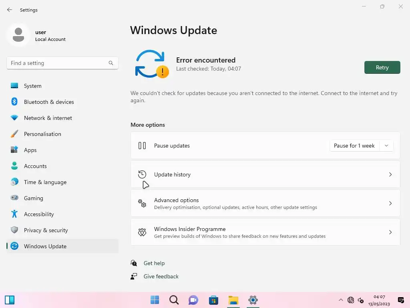Click the Windows Insider Programme hearts icon
410x308 pixels.
(142, 232)
